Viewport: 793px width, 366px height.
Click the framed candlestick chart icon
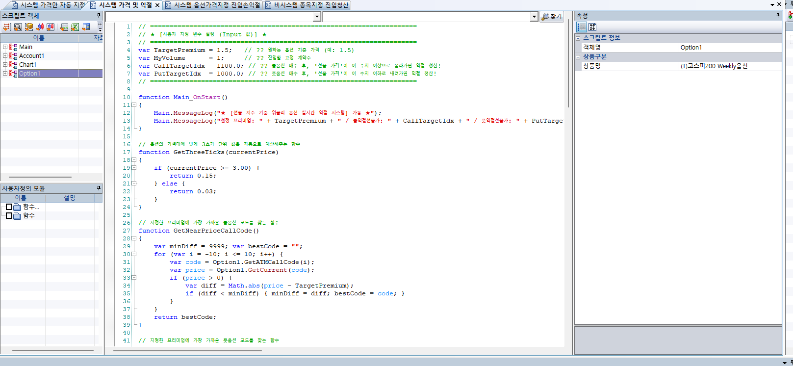click(x=51, y=27)
